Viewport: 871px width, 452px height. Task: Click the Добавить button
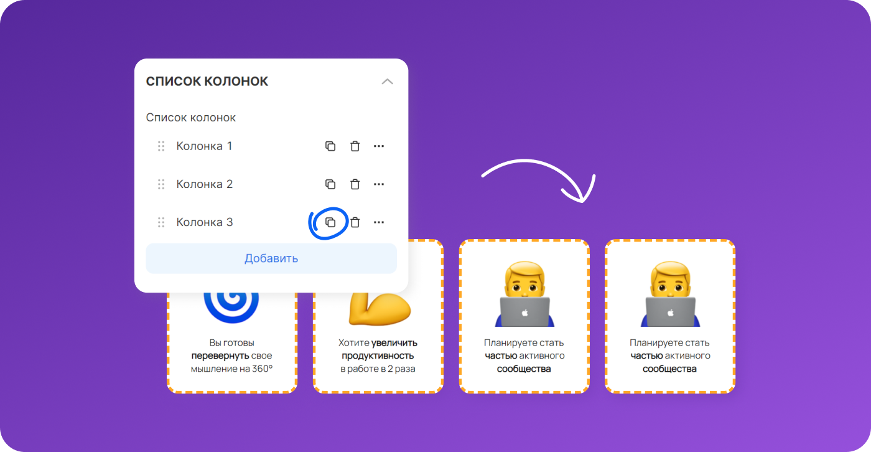click(x=271, y=258)
